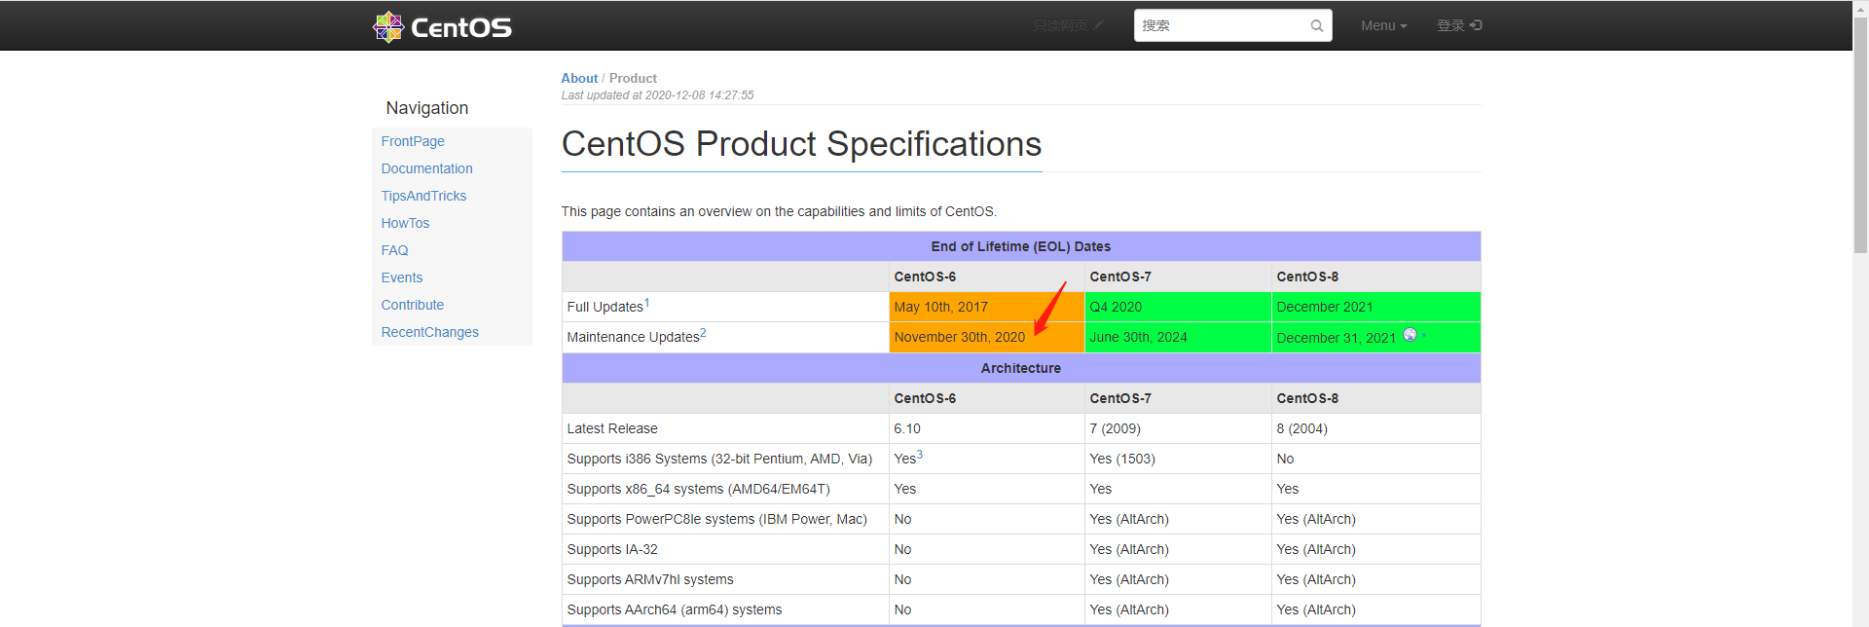Open the Events navigation link
The width and height of the screenshot is (1869, 627).
pos(401,277)
